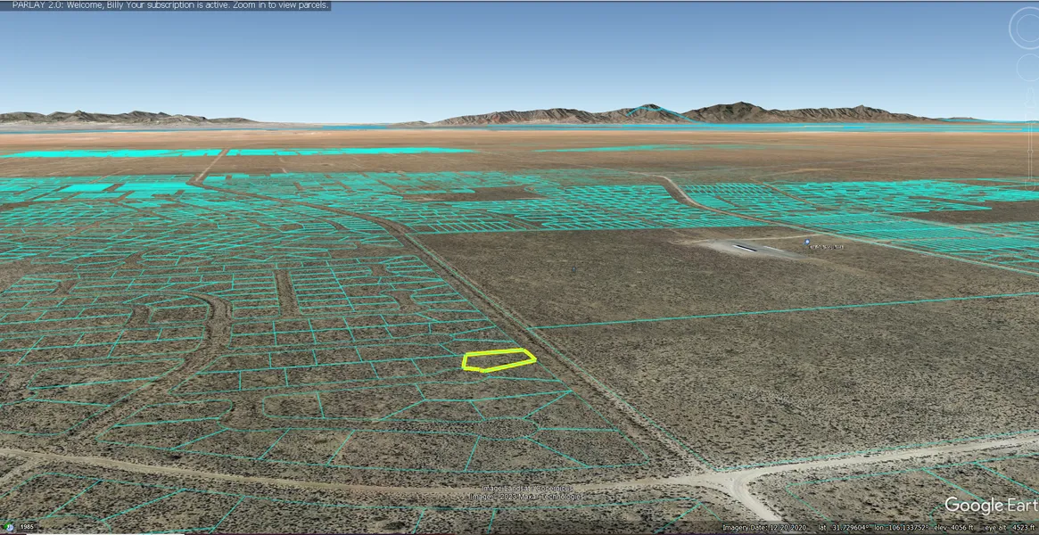Screen dimensions: 1039x535
Task: Open the historical imagery clock icon
Action: pos(7,527)
